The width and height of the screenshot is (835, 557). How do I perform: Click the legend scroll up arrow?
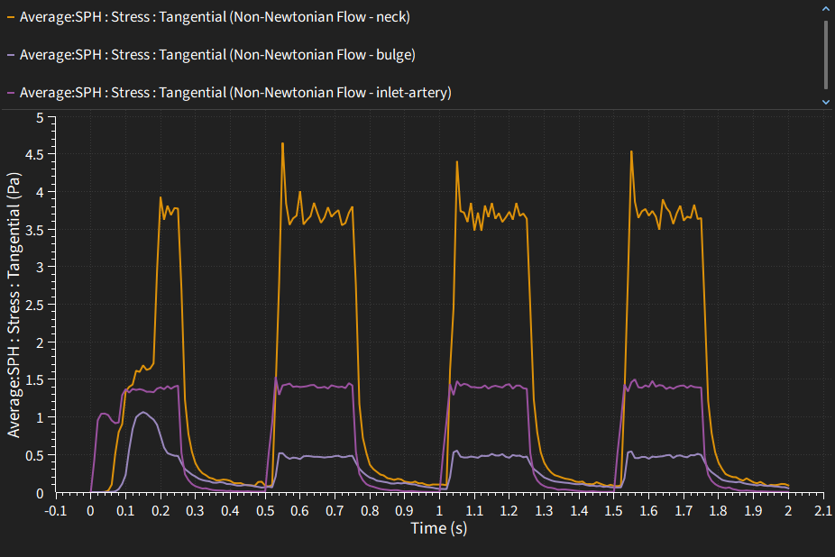(826, 8)
